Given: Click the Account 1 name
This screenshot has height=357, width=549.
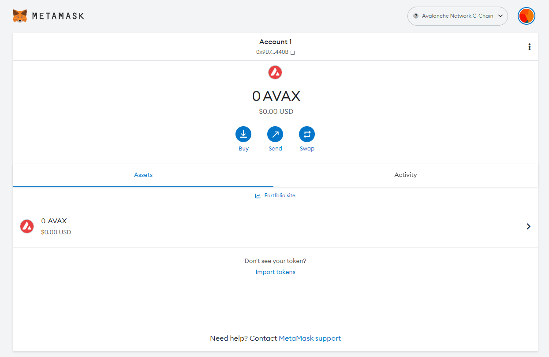Looking at the screenshot, I should point(275,41).
